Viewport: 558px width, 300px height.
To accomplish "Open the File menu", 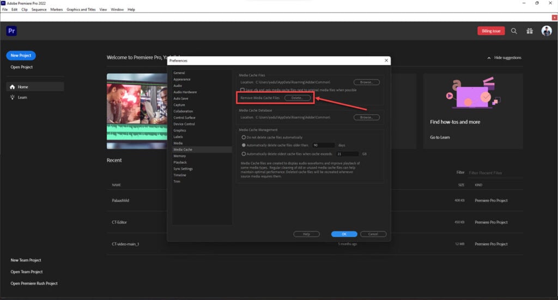I will [5, 10].
